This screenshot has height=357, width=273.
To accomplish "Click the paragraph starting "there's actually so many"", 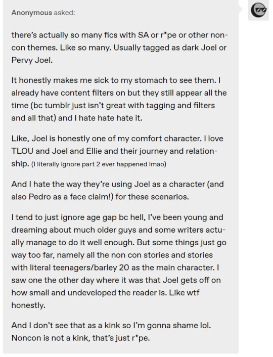I will (x=119, y=48).
